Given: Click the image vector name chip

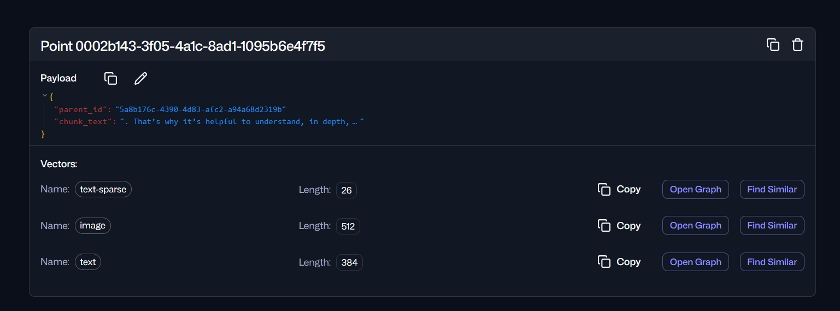Looking at the screenshot, I should 93,226.
